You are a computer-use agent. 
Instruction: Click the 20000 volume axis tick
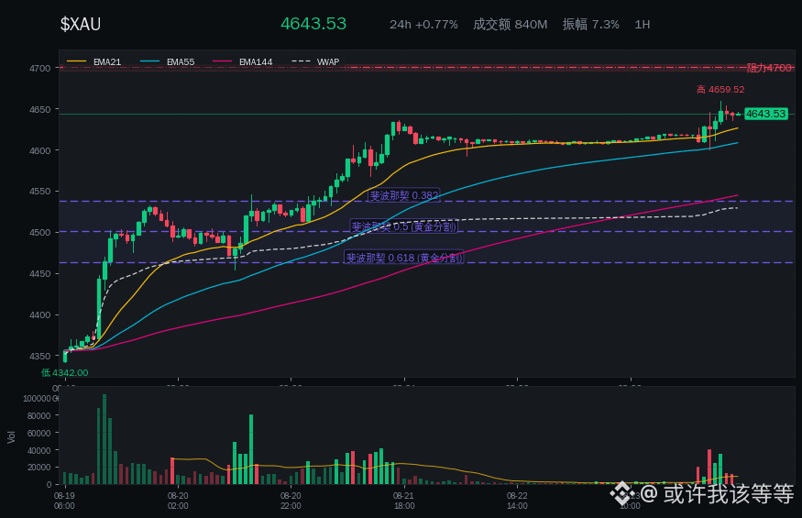click(x=38, y=468)
